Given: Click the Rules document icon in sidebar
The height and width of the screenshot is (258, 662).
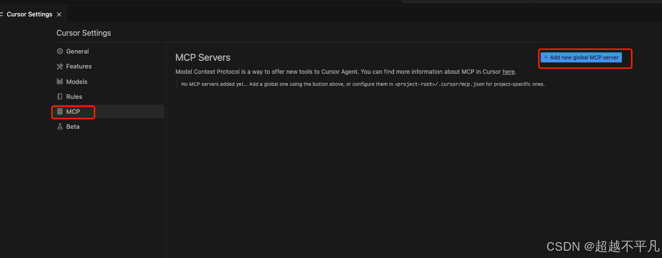Looking at the screenshot, I should (60, 96).
